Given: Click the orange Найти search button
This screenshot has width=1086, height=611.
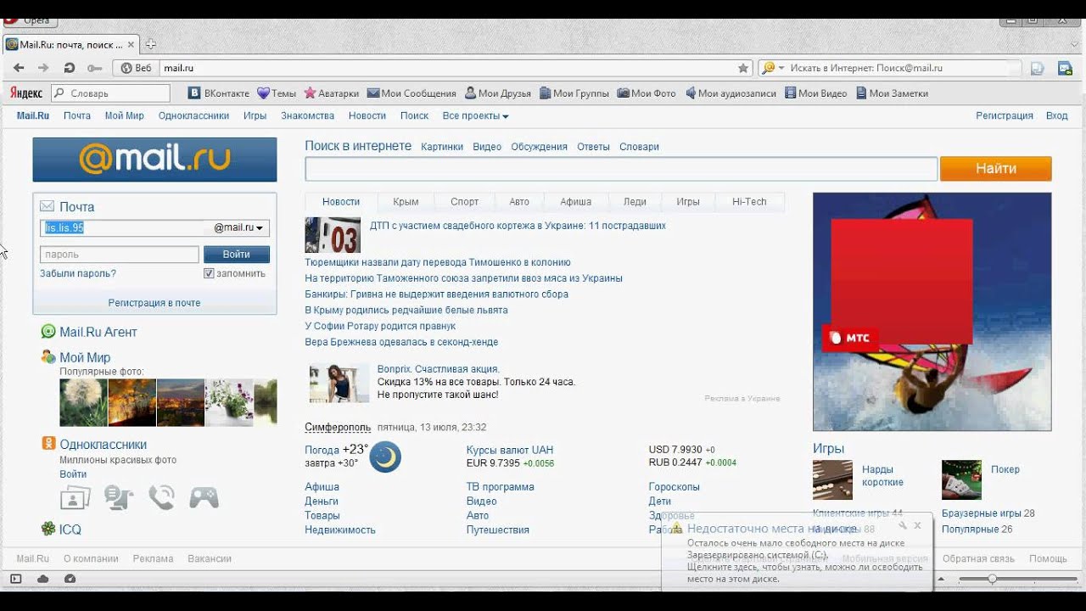Looking at the screenshot, I should (996, 169).
